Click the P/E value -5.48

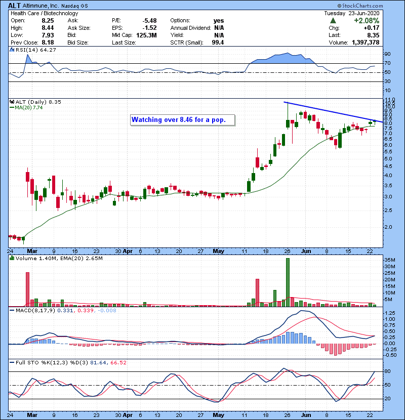(149, 21)
